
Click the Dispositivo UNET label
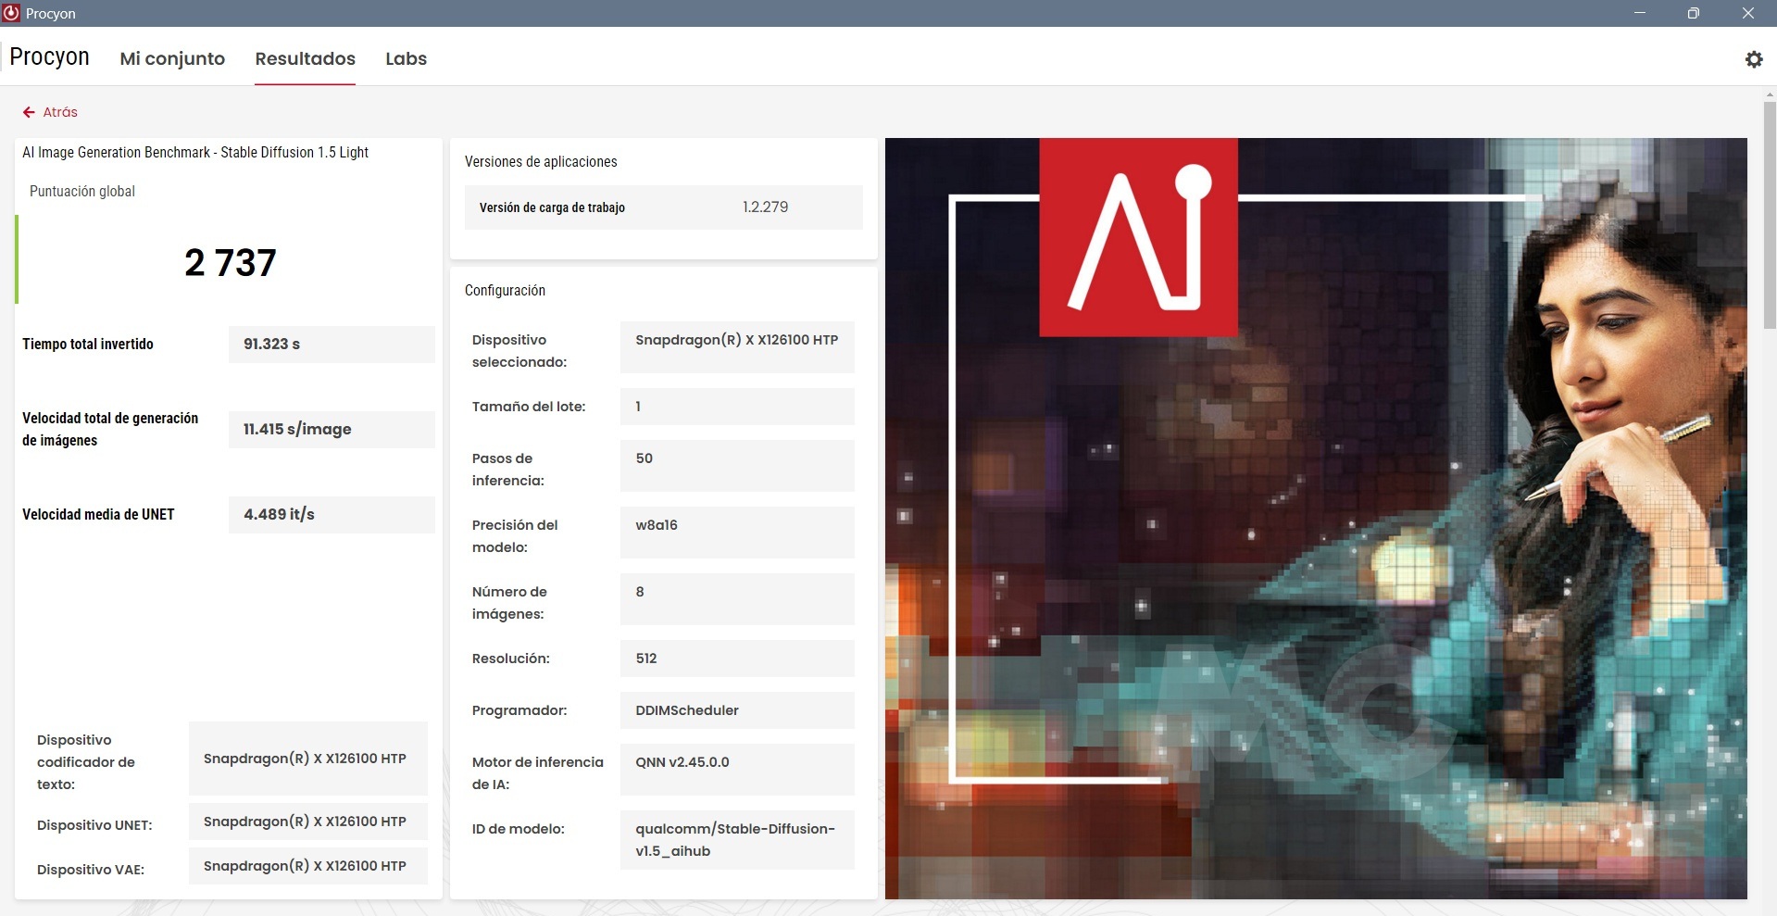click(x=94, y=825)
